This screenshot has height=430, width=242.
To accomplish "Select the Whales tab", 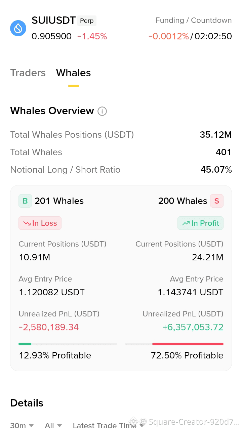I will click(74, 73).
